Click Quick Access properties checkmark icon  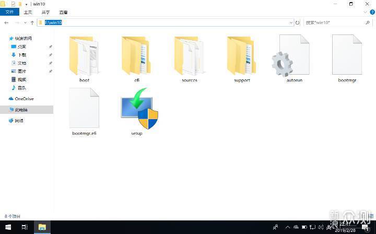[14, 4]
